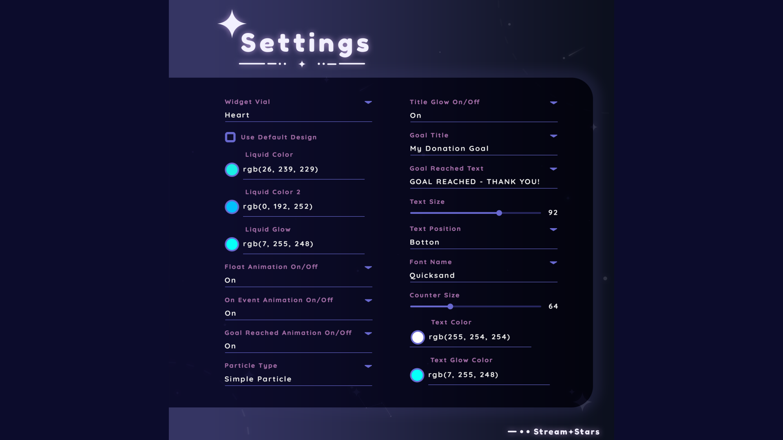Click the white Text Color swatch
Viewport: 783px width, 440px height.
pos(417,337)
